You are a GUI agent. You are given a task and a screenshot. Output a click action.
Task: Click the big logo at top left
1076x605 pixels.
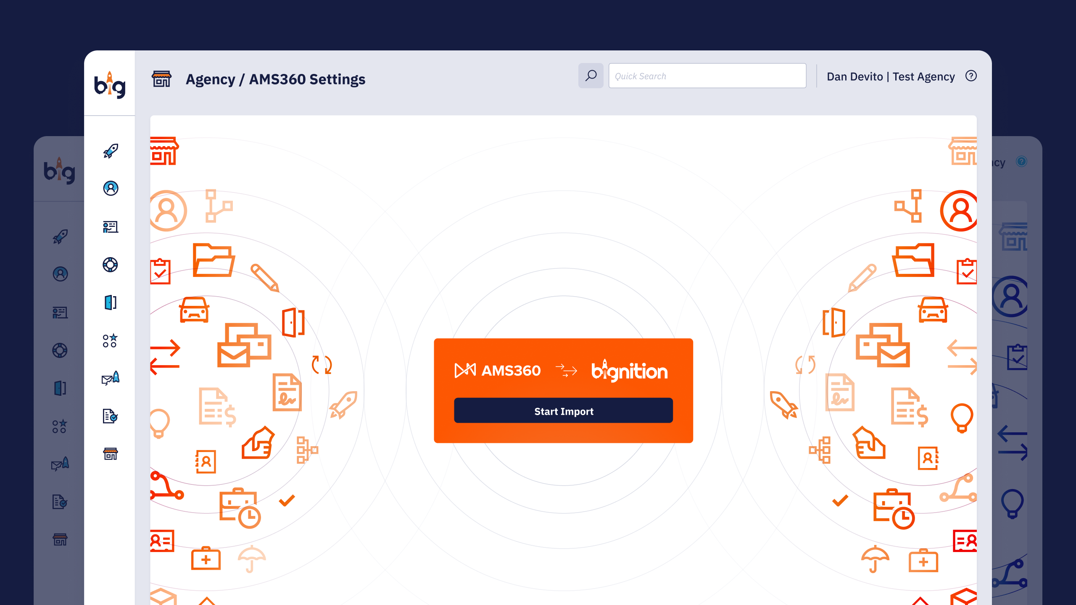pos(110,85)
